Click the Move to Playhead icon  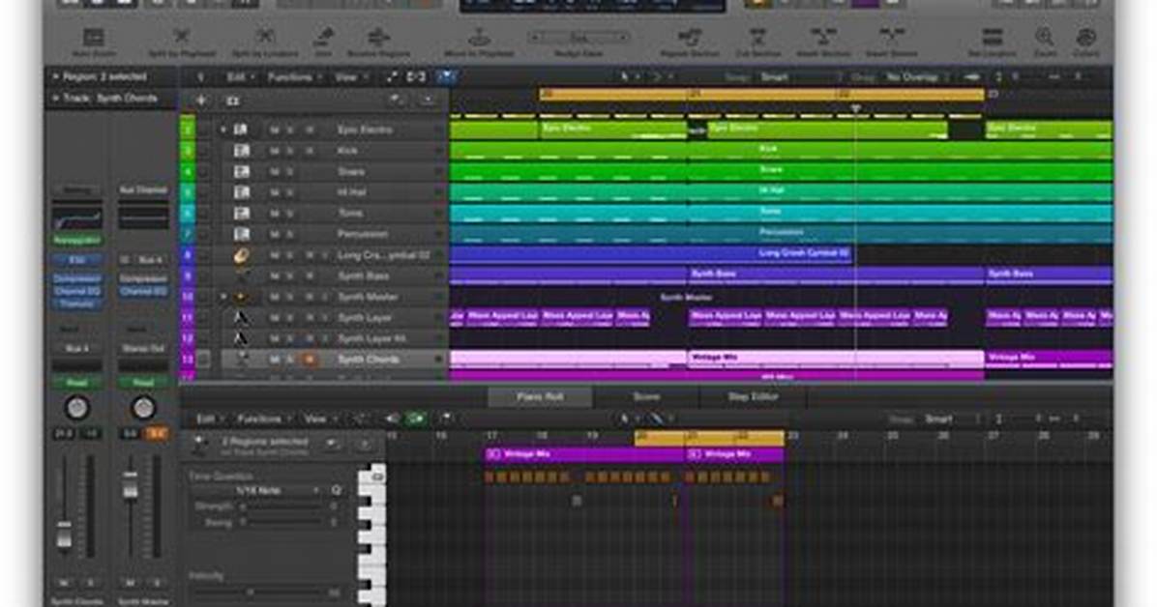pos(479,36)
